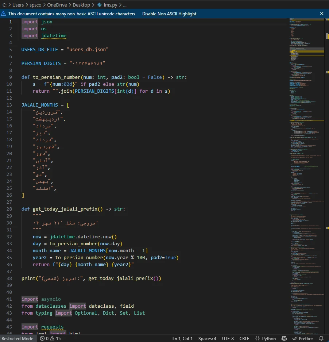Close the non-ASCII unicode warning banner

(x=321, y=14)
